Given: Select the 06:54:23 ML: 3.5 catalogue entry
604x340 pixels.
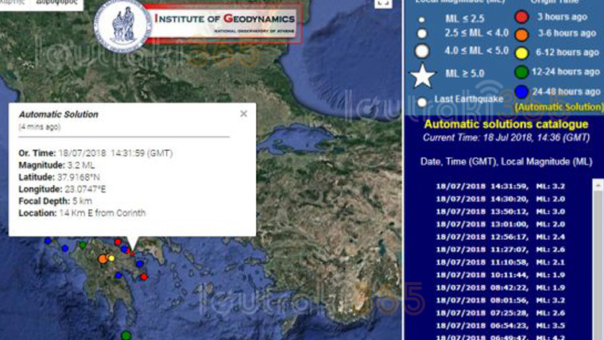Looking at the screenshot, I should 500,326.
